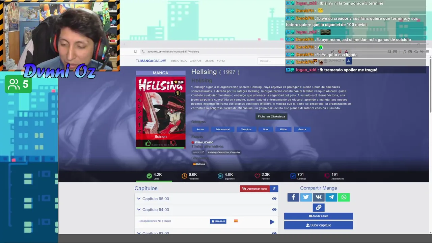
Task: Open the Ficha en Otakuteca button
Action: click(271, 116)
